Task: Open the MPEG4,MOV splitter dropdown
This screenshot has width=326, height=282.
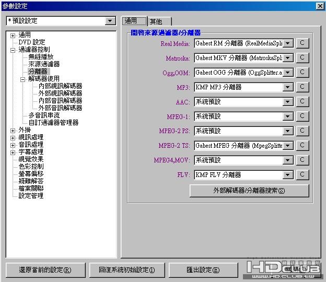Action: [x=288, y=160]
